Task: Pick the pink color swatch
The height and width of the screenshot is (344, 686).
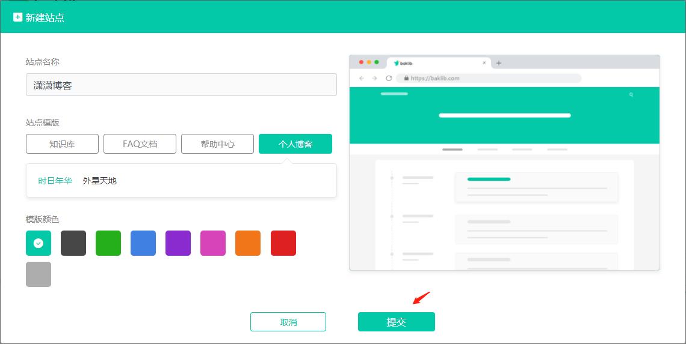Action: click(x=213, y=243)
